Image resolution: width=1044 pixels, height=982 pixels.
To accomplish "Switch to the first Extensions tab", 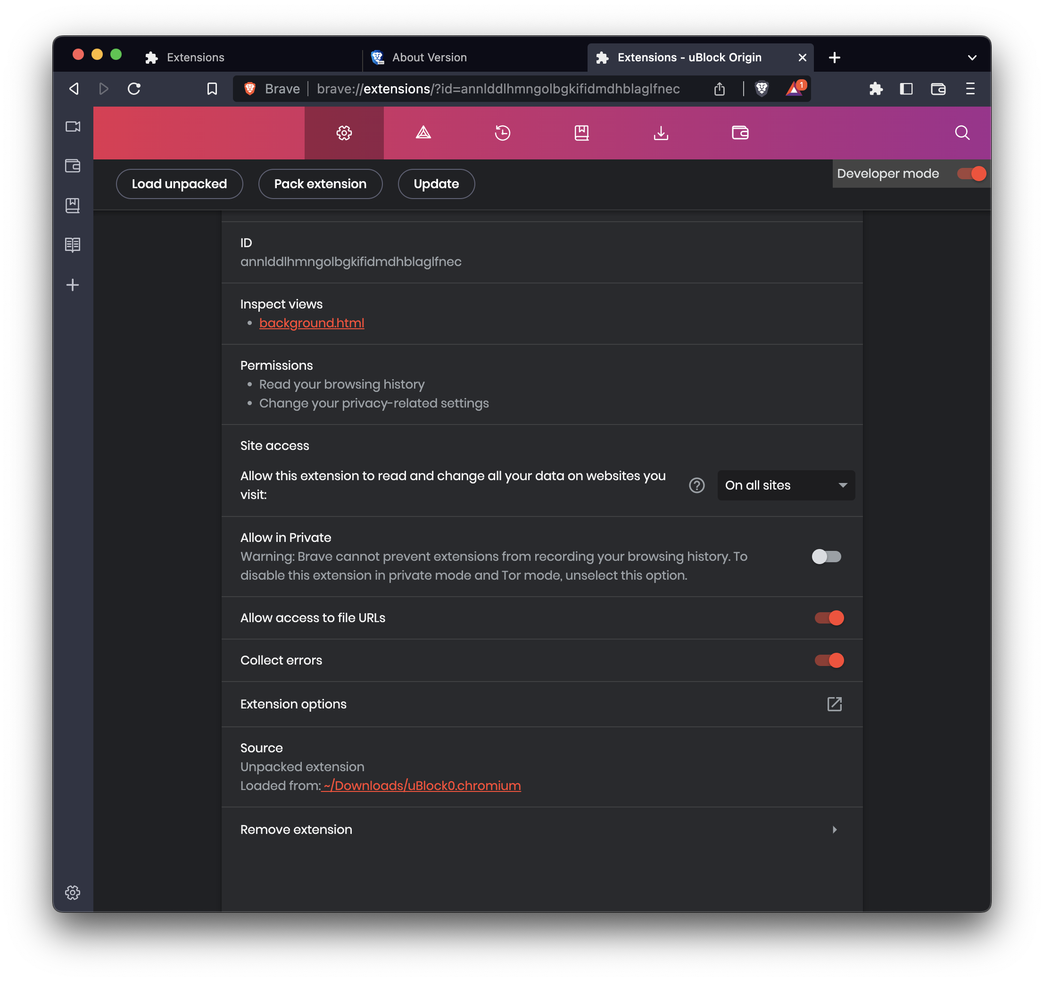I will (x=195, y=58).
